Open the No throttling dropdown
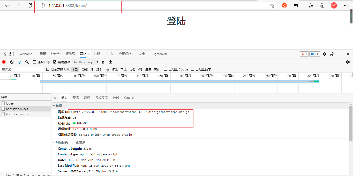The image size is (353, 176). pos(86,62)
